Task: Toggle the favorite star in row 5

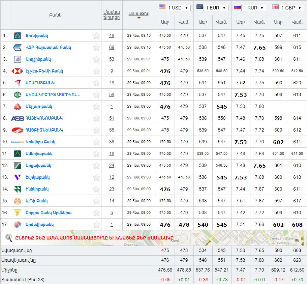Action: click(x=96, y=83)
